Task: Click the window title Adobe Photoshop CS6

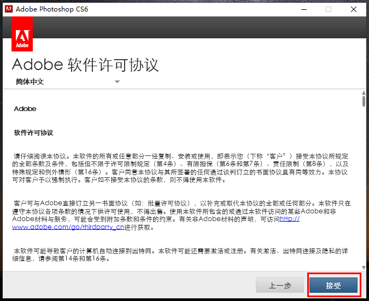Action: [x=52, y=9]
